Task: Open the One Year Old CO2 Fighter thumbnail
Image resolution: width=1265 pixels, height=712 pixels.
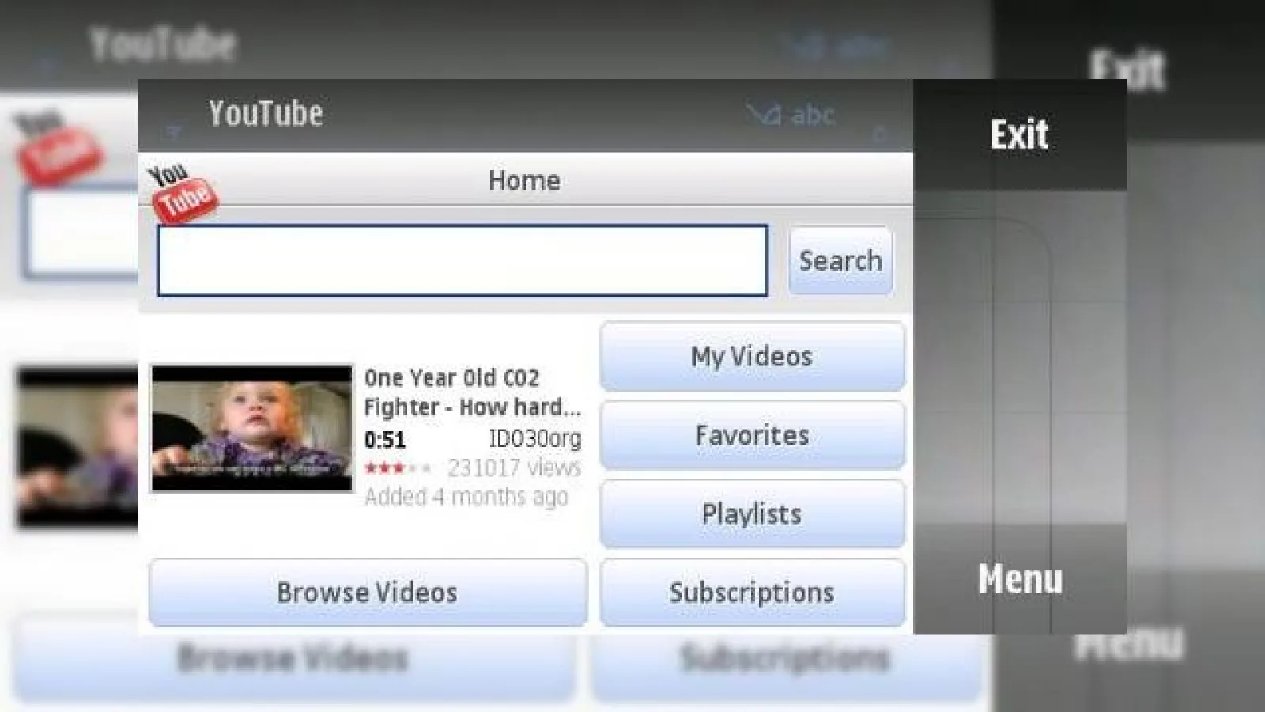Action: coord(252,428)
